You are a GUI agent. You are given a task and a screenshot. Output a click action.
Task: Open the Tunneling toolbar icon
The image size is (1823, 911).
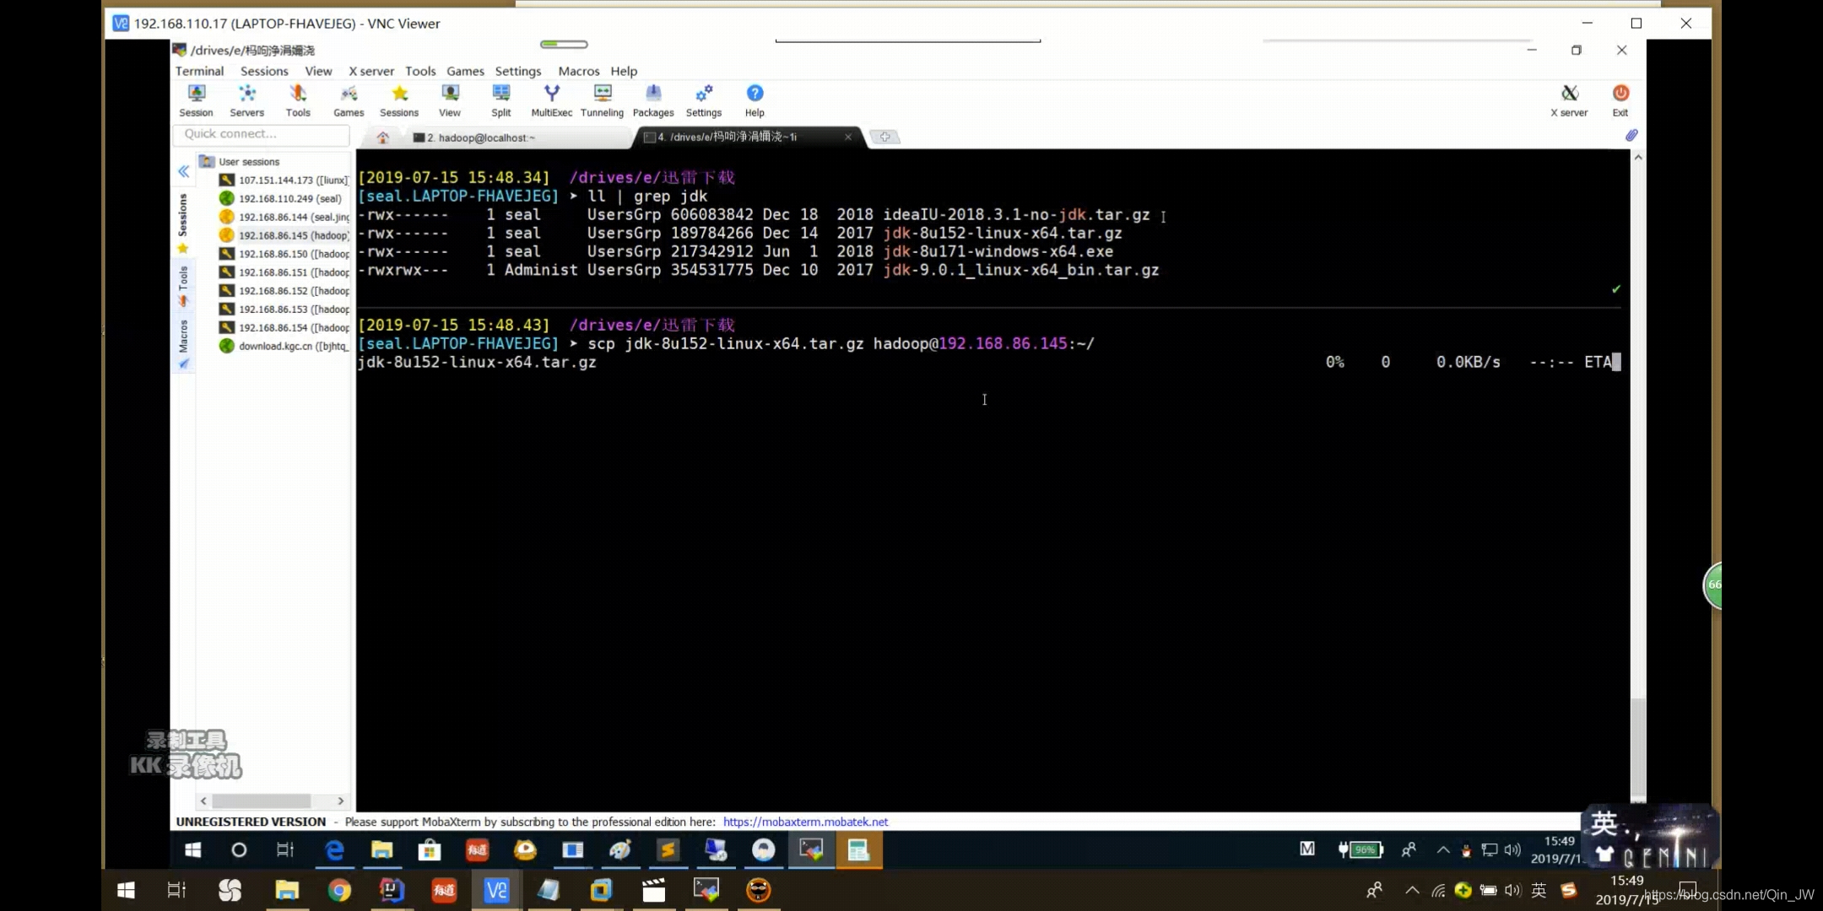point(602,100)
